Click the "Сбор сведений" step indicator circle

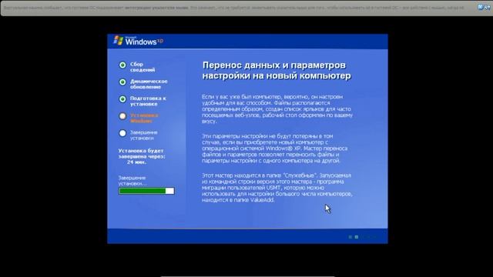pyautogui.click(x=122, y=65)
